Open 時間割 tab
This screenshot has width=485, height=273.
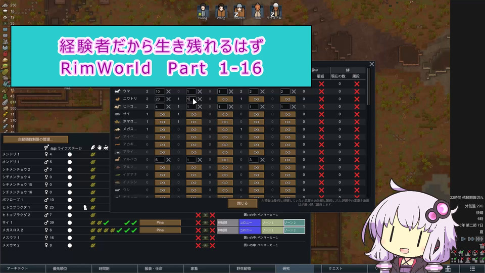(115, 268)
